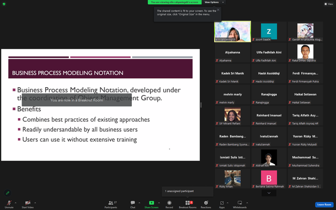
Task: Select the Ulfa Fadhilah Aini tile
Action: 269,52
